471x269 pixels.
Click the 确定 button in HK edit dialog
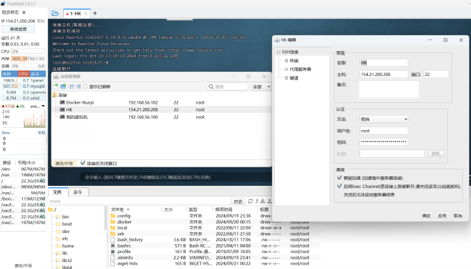[x=426, y=215]
